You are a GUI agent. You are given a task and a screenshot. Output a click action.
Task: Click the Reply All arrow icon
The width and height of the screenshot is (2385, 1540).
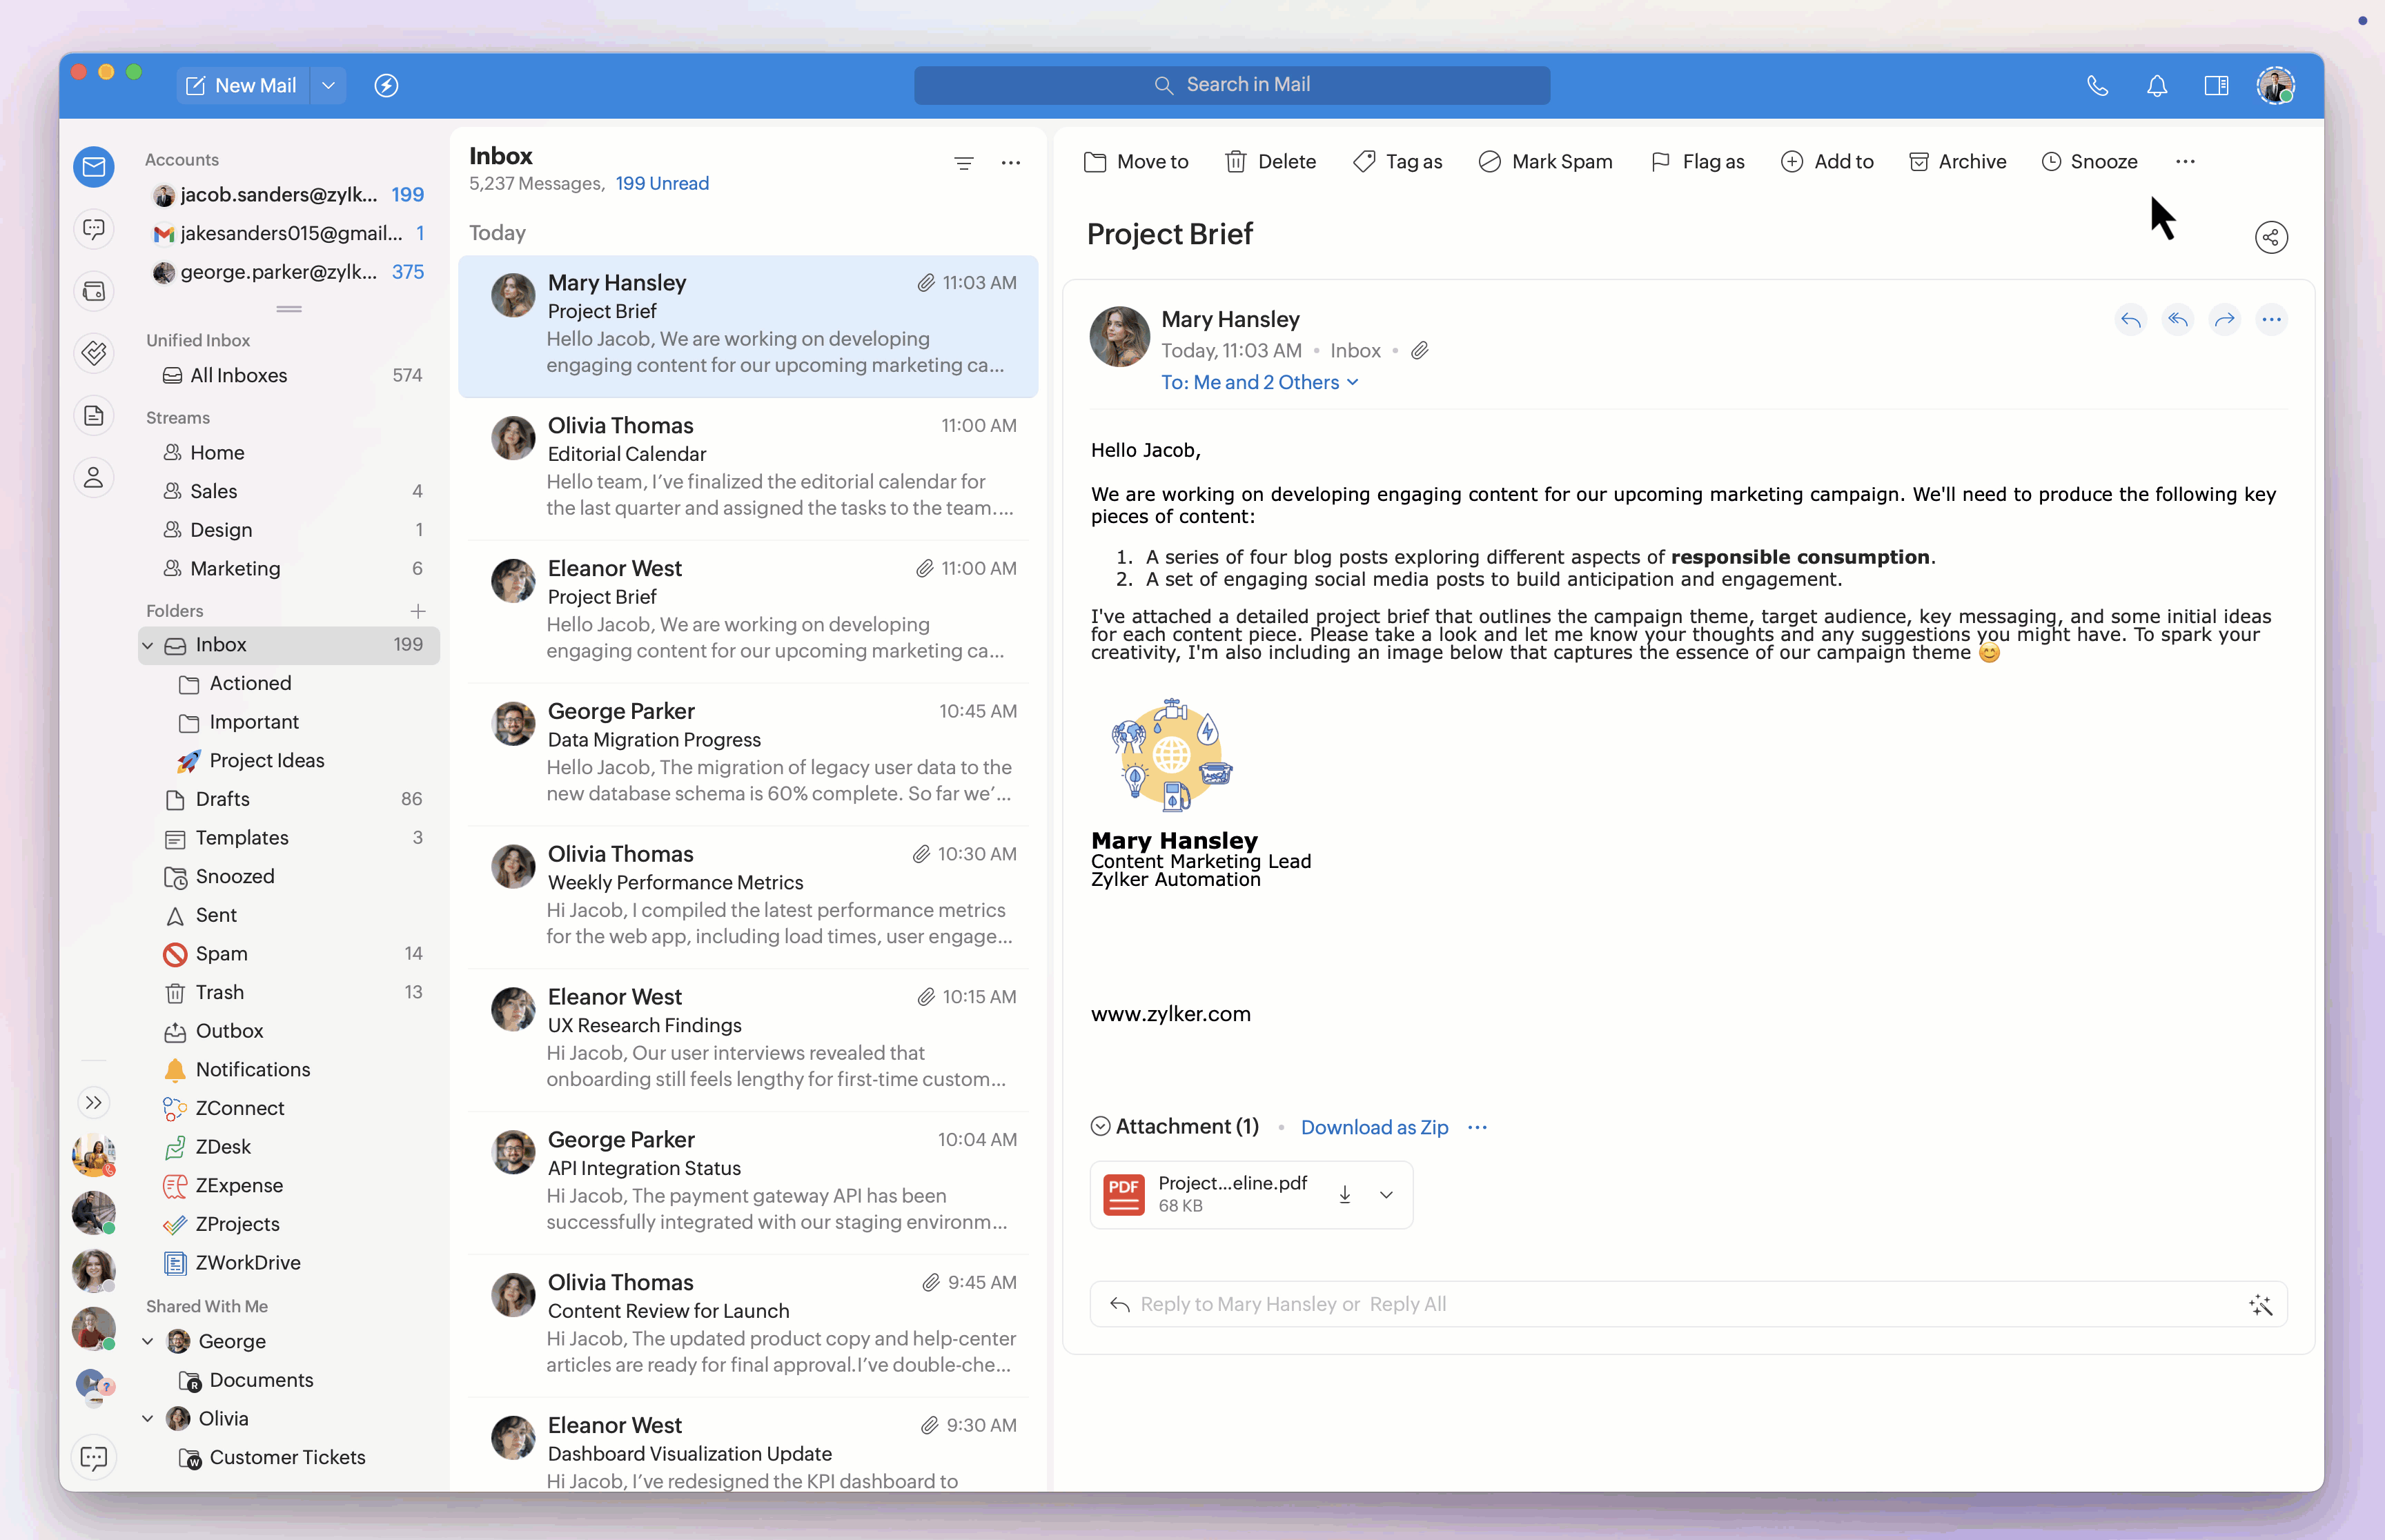point(2177,320)
